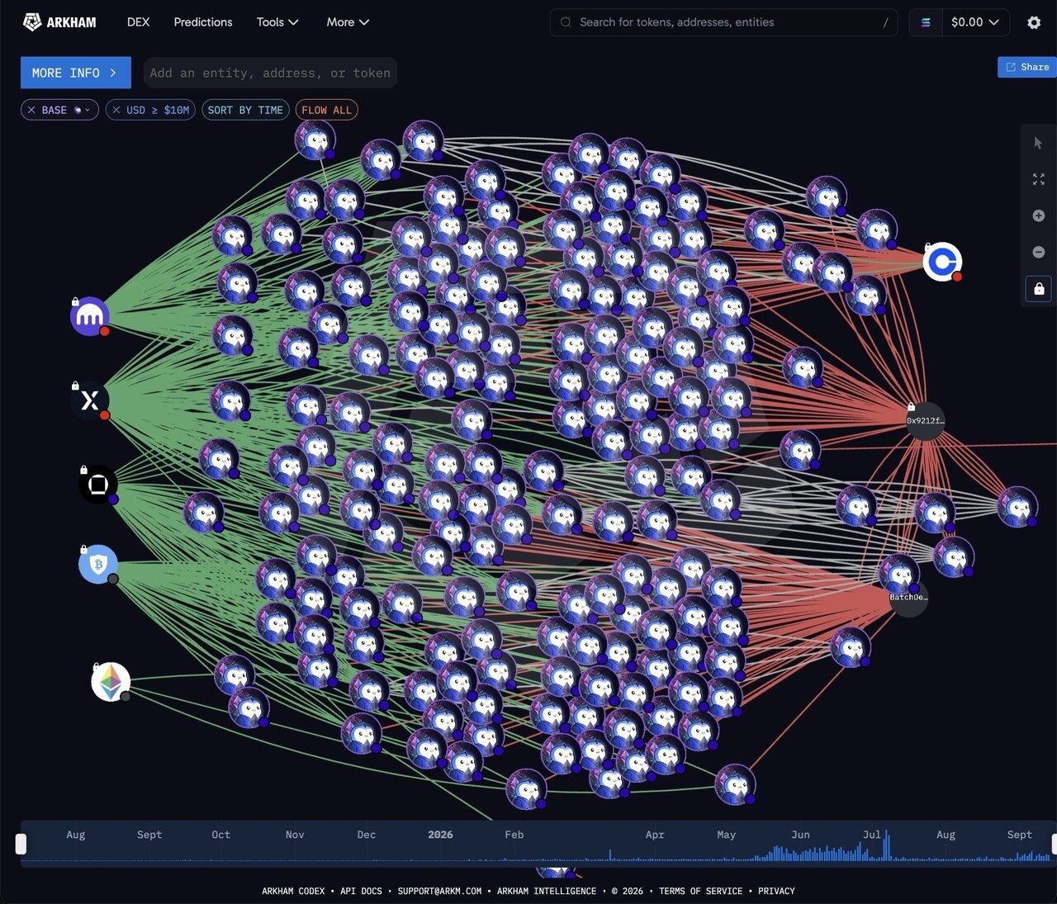
Task: Zoom in with the plus icon
Action: [x=1038, y=215]
